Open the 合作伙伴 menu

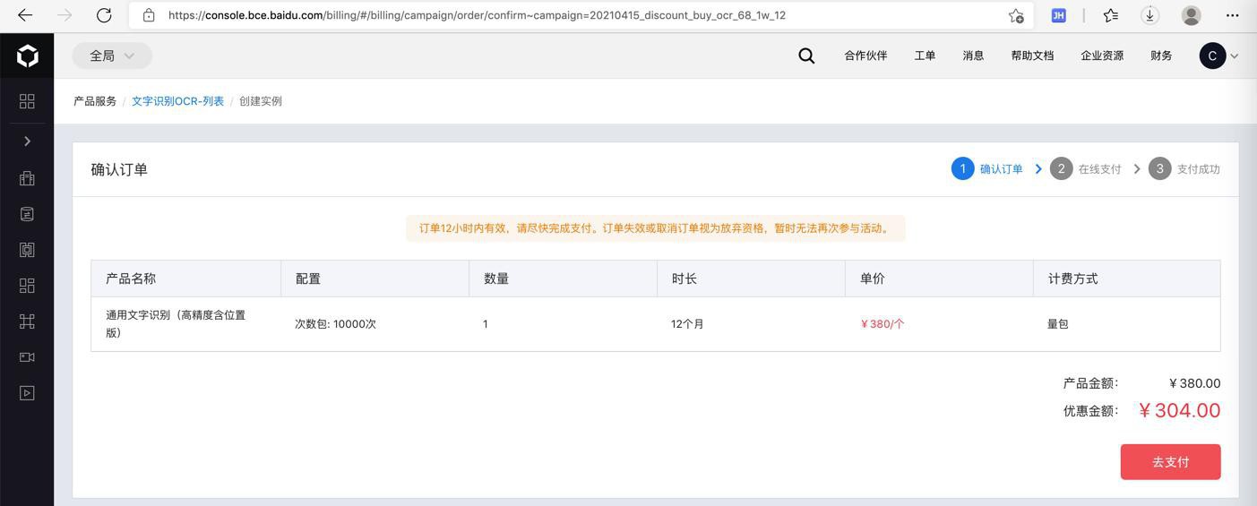[865, 56]
